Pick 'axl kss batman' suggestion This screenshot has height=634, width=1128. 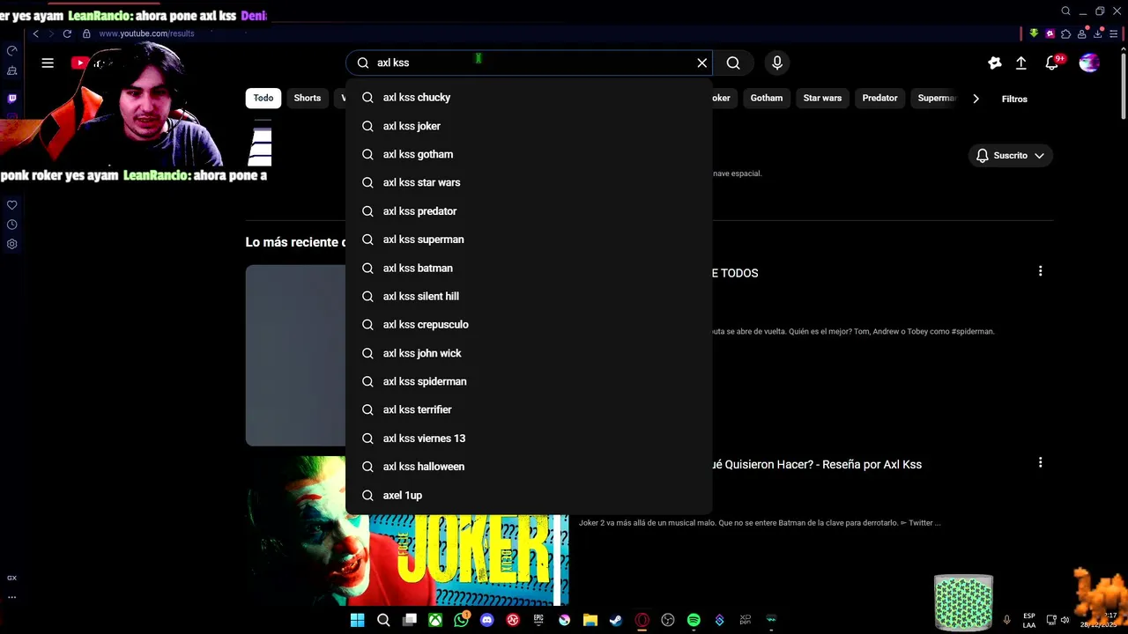click(529, 268)
